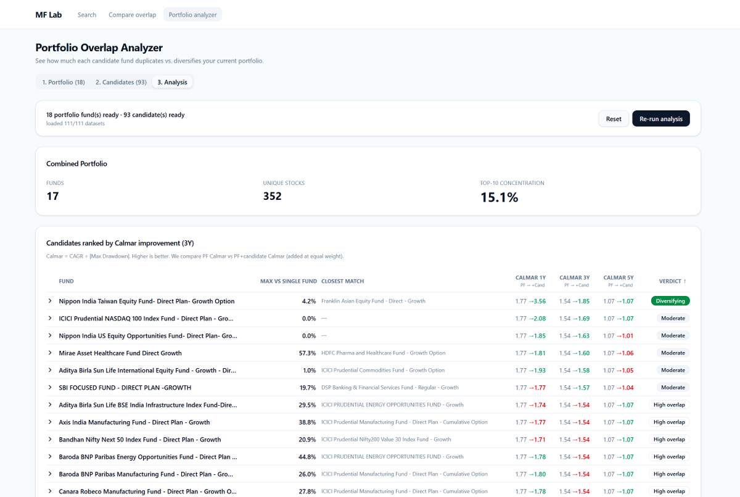740x497 pixels.
Task: Click Nippon India Taiwan Equity Fund name
Action: [147, 301]
